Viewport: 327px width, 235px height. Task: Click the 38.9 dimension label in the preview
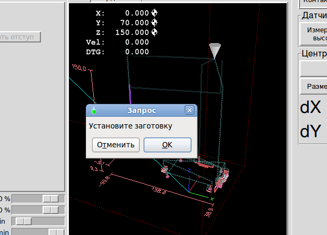point(209,212)
